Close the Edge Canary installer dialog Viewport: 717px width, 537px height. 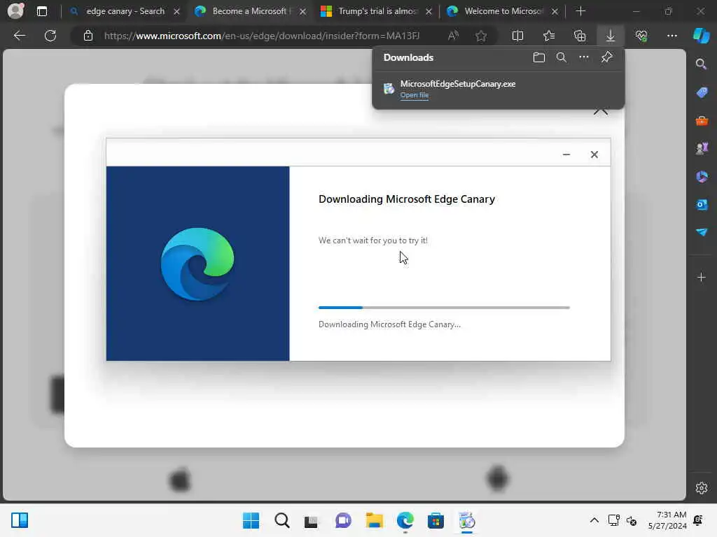click(594, 155)
